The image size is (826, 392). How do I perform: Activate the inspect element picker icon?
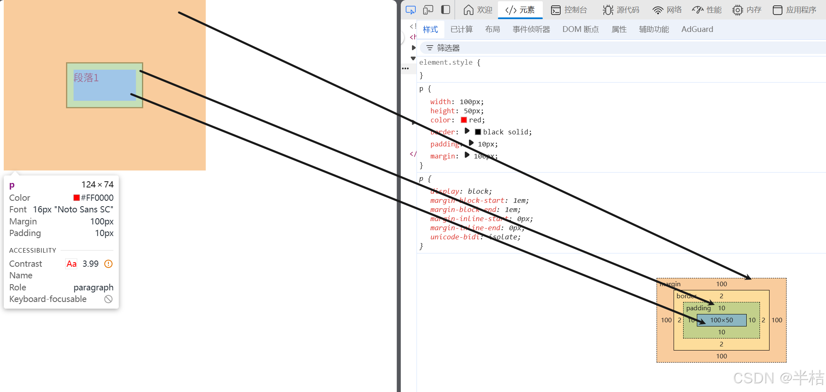pos(411,10)
